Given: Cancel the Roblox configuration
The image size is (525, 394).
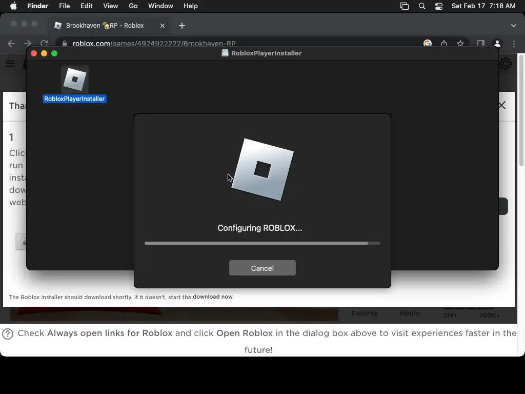Looking at the screenshot, I should click(x=262, y=268).
